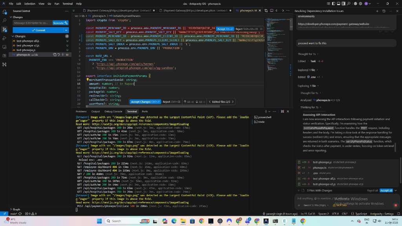
Task: Open the Search view in activity bar
Action: coord(4,20)
